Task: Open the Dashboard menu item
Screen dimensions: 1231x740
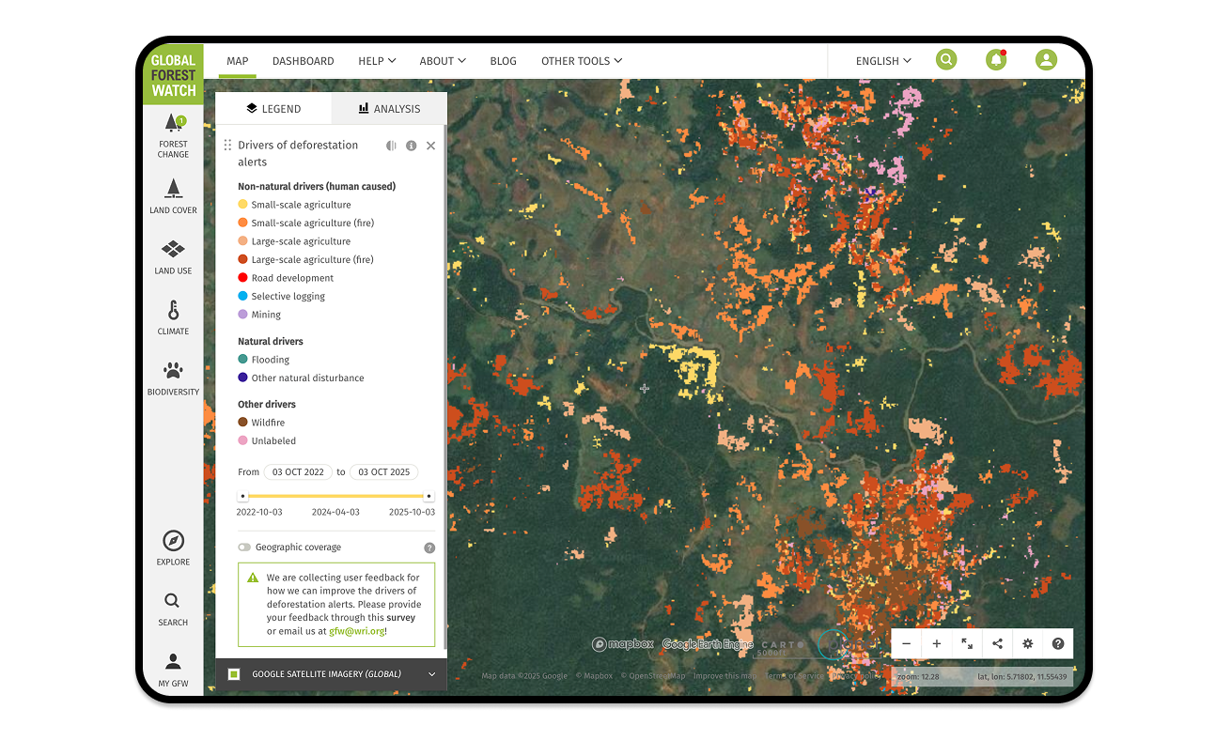Action: 303,61
